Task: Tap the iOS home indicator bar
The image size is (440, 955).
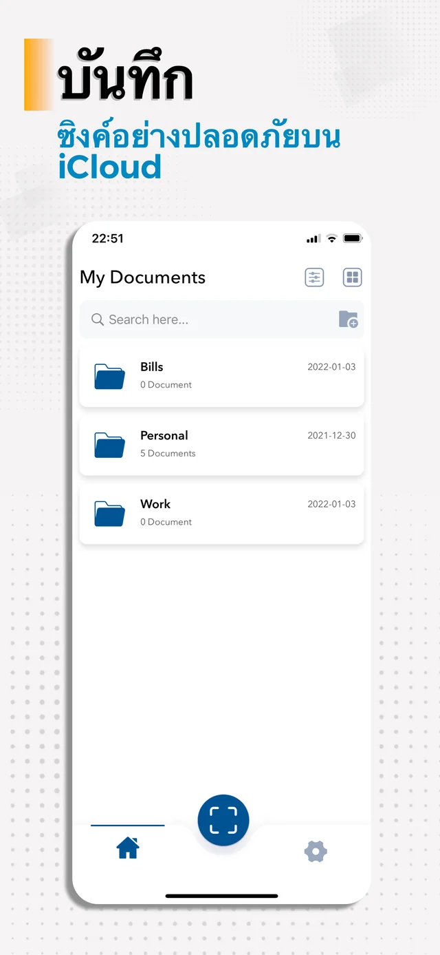Action: tap(222, 896)
